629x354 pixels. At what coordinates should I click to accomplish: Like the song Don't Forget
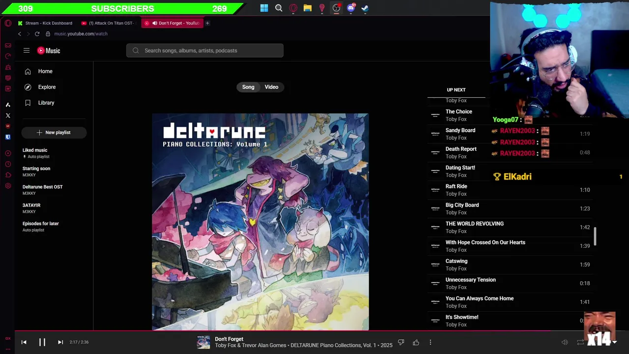416,342
